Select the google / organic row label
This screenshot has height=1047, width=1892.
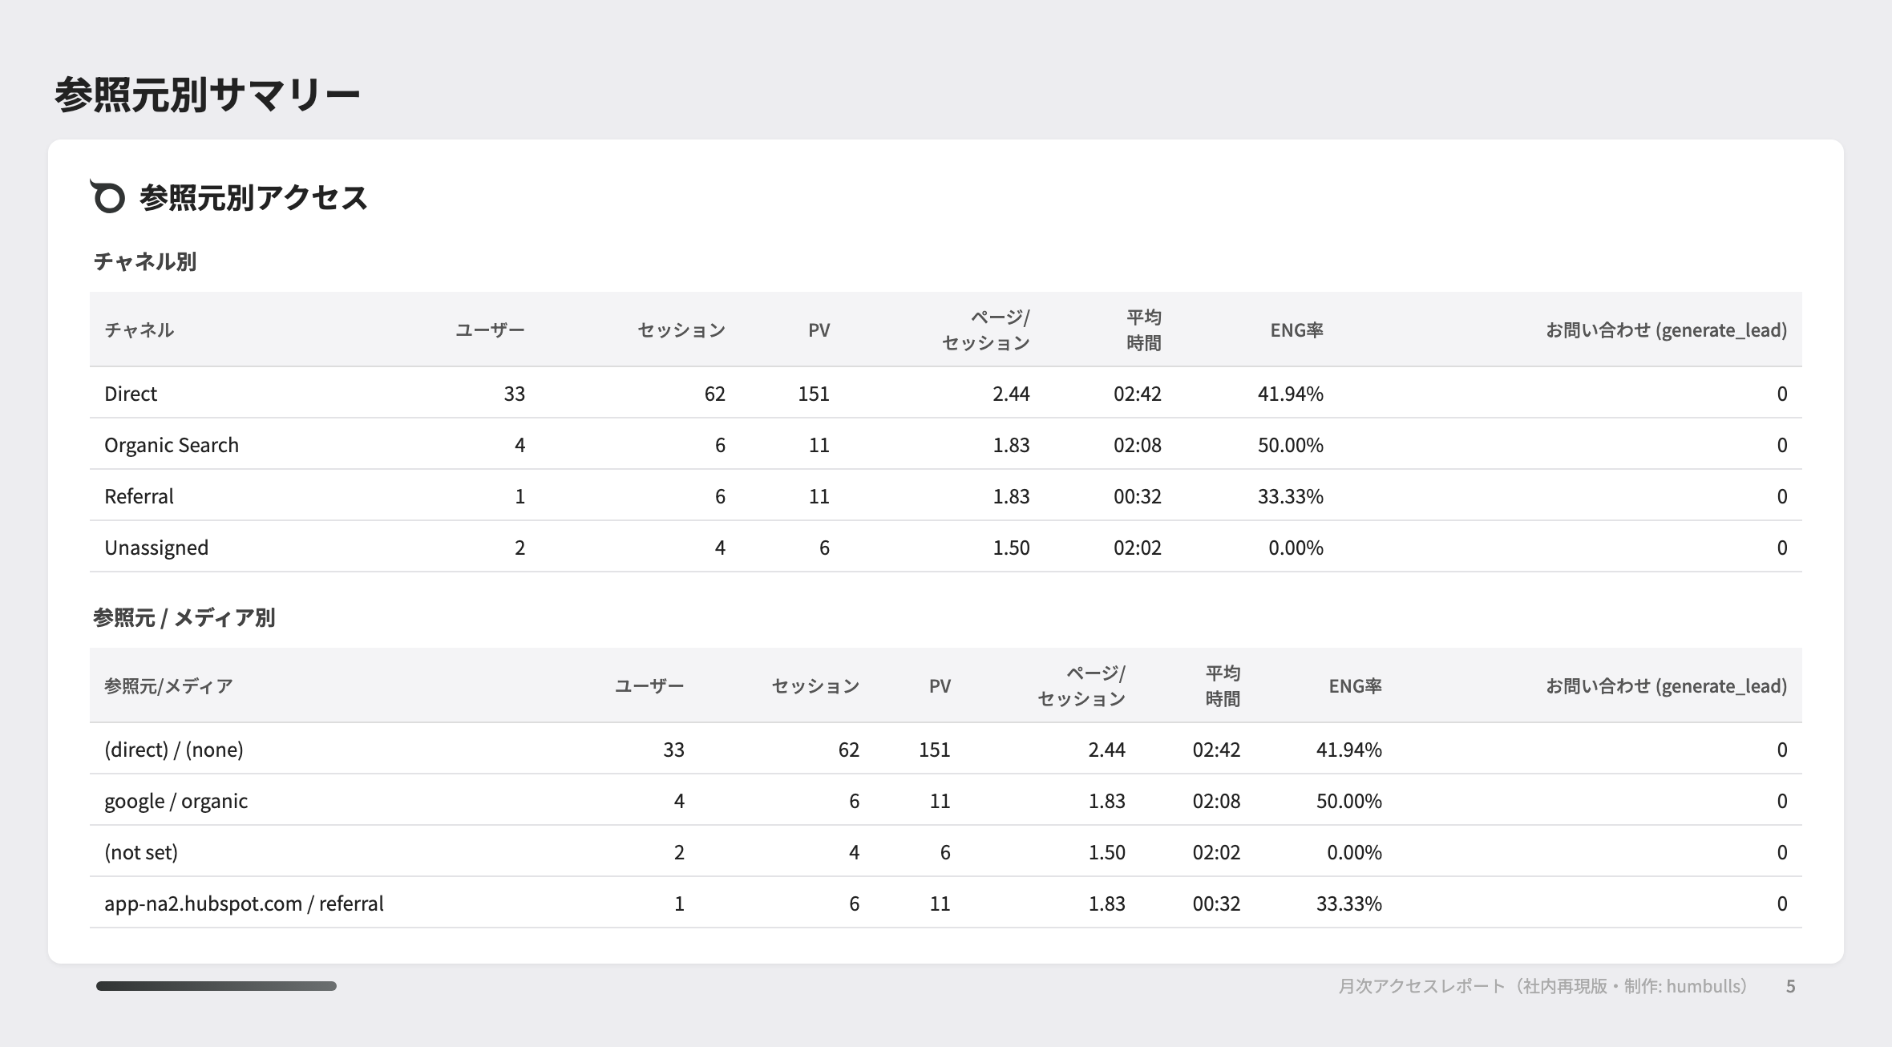pyautogui.click(x=176, y=801)
